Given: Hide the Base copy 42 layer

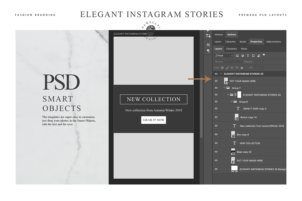Looking at the screenshot, I should [216, 152].
